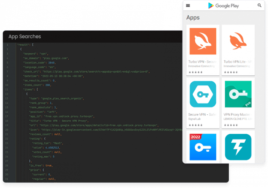Open the blue 2022 key app icon
268x188 pixels.
point(203,147)
